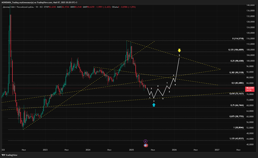Click the 2025 label on time axis
The image size is (258, 158).
pyautogui.click(x=132, y=150)
